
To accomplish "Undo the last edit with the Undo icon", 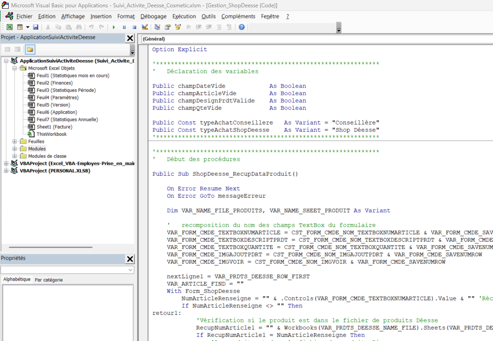I will [x=91, y=27].
